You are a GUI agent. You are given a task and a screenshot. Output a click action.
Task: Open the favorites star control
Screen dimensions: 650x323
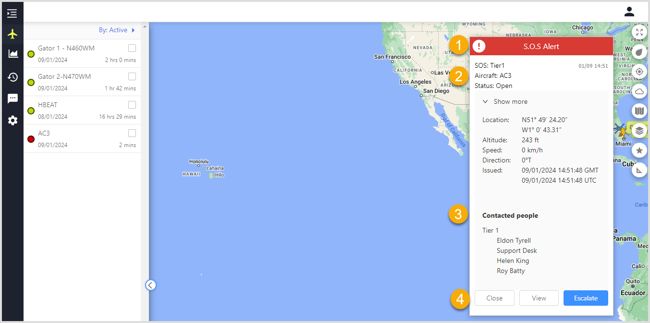tap(639, 150)
